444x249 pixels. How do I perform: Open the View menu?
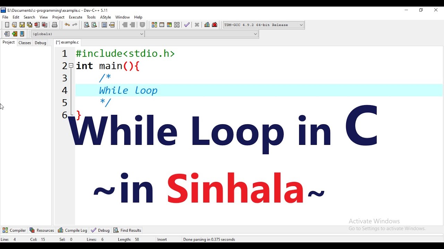click(x=44, y=17)
